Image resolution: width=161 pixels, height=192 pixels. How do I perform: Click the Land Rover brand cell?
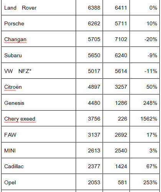(x=38, y=8)
